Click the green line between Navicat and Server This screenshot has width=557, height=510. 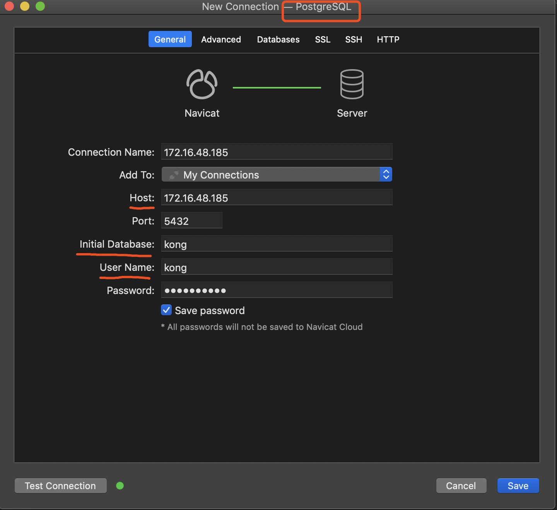click(277, 88)
